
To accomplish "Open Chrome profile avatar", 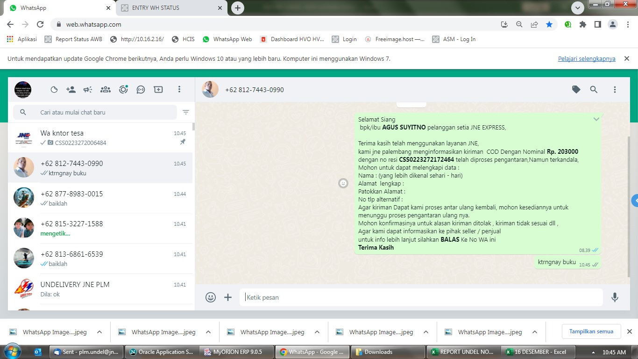I will point(613,24).
